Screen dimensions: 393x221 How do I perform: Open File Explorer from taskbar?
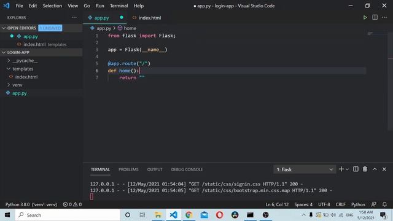coord(158,215)
